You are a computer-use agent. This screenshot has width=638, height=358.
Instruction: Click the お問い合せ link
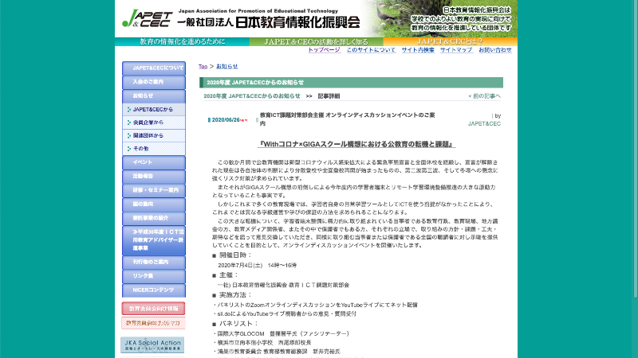[x=494, y=50]
